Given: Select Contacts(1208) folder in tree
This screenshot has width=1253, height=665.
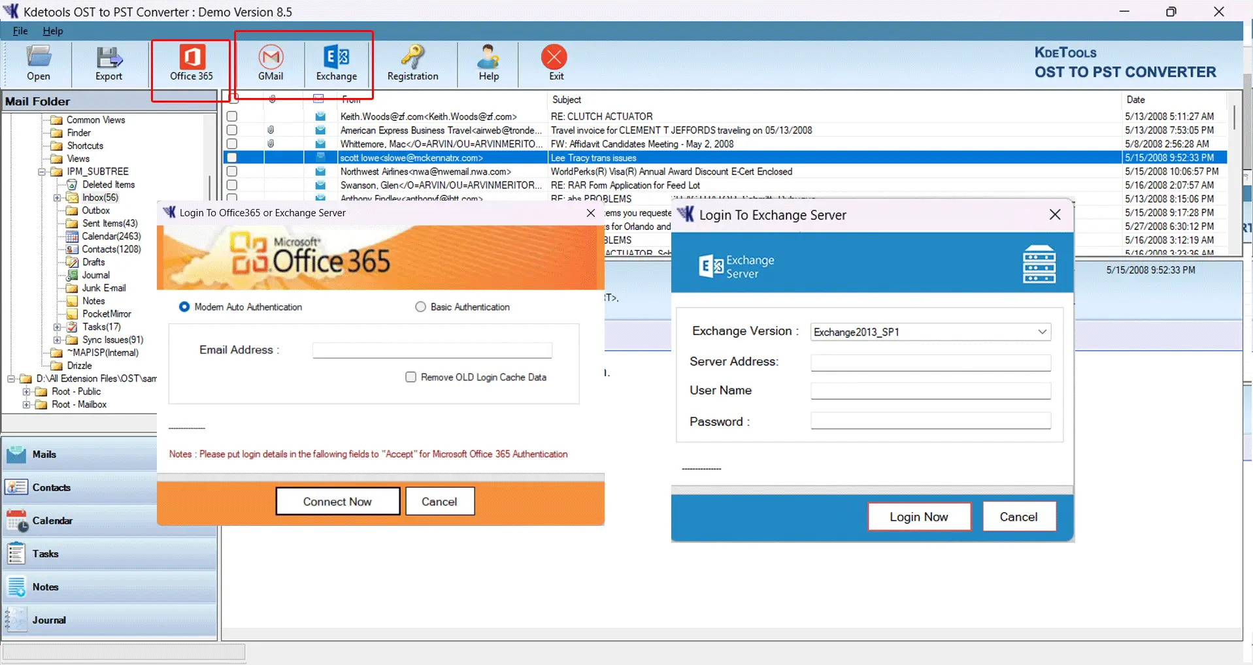Looking at the screenshot, I should 111,250.
